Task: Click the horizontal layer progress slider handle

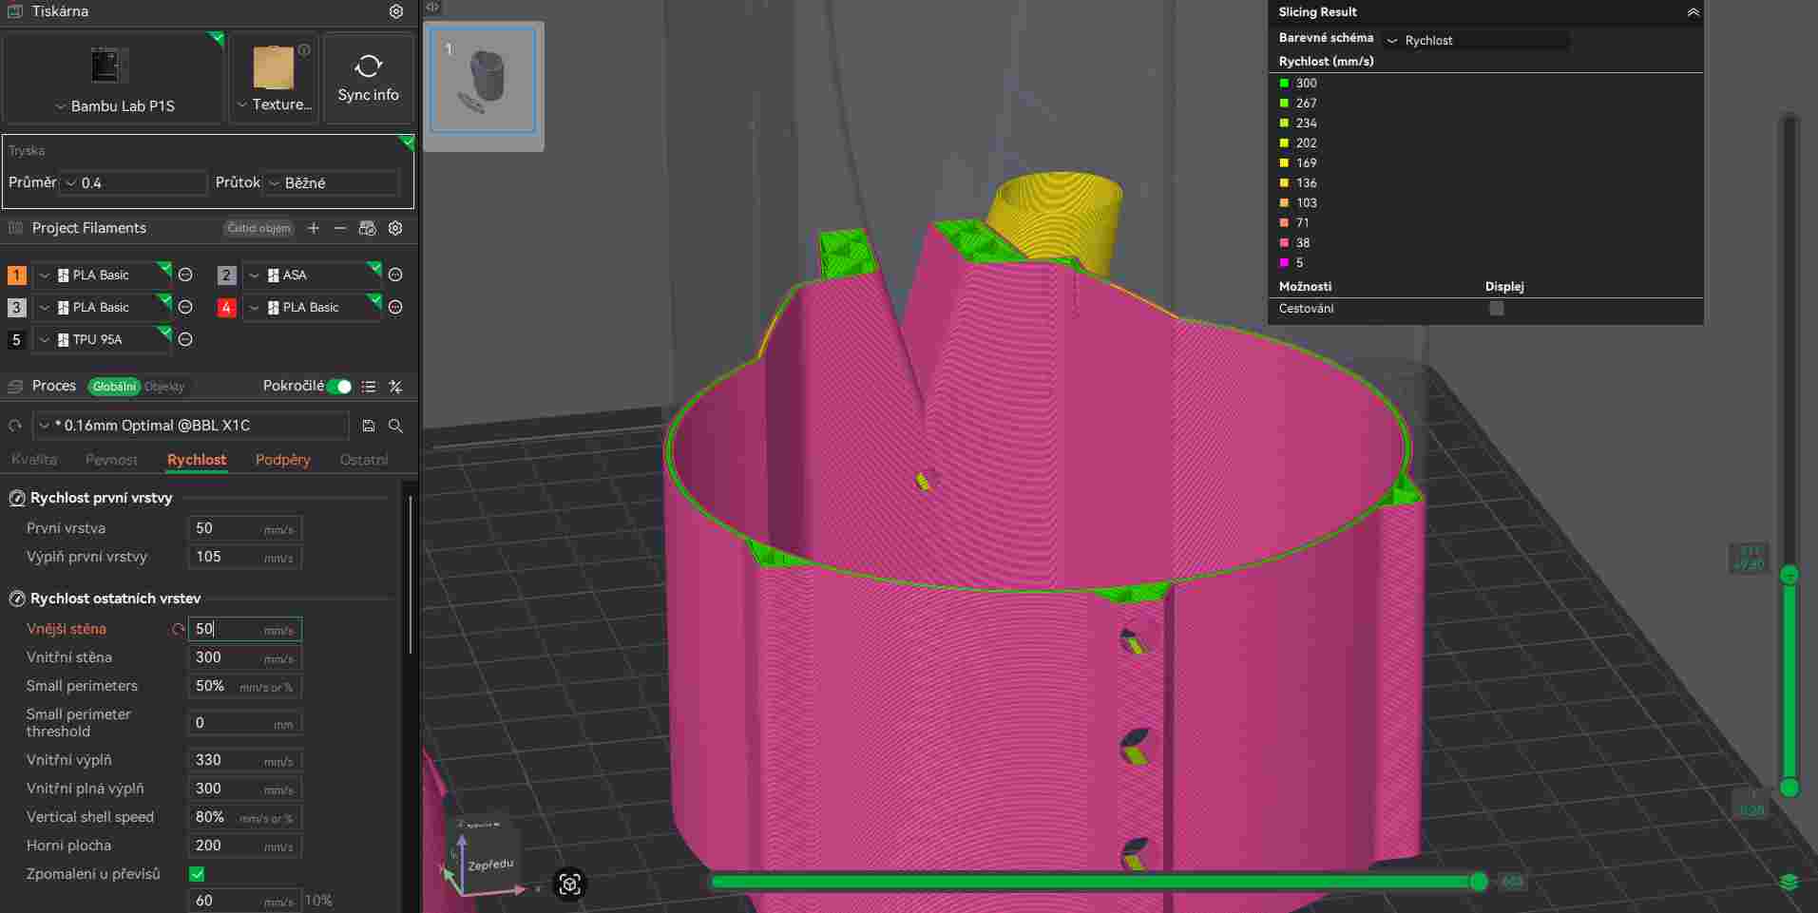Action: [x=1478, y=882]
